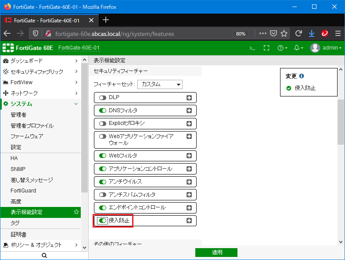Toggle fullscreen mode icon in header
This screenshot has height=260, width=345.
coord(266,48)
